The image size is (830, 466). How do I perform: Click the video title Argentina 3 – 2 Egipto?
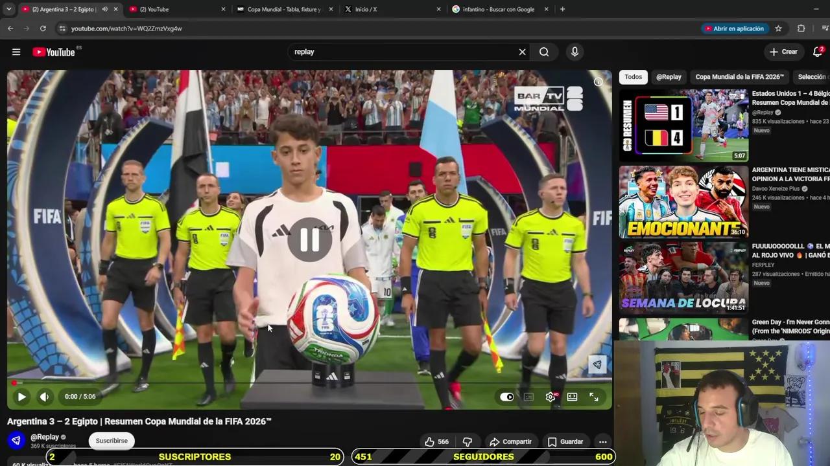[x=139, y=421]
